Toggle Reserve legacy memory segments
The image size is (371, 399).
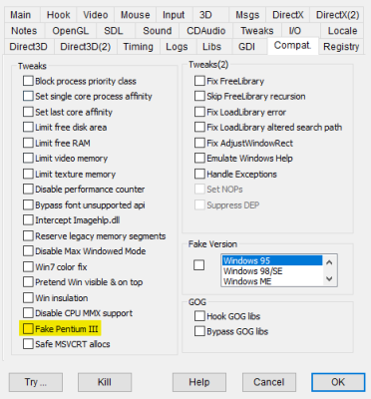pyautogui.click(x=28, y=235)
